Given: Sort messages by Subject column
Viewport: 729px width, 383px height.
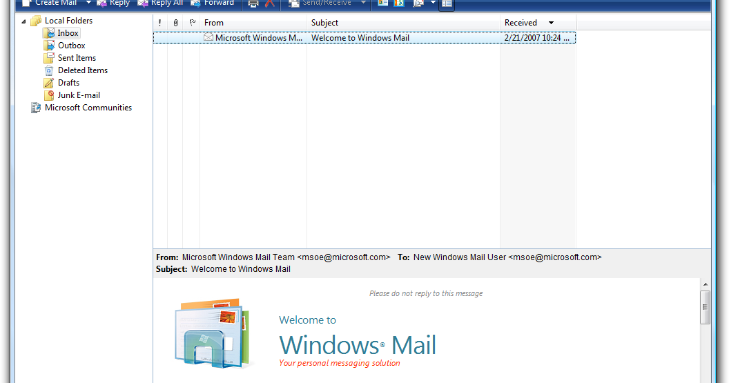Looking at the screenshot, I should (404, 22).
